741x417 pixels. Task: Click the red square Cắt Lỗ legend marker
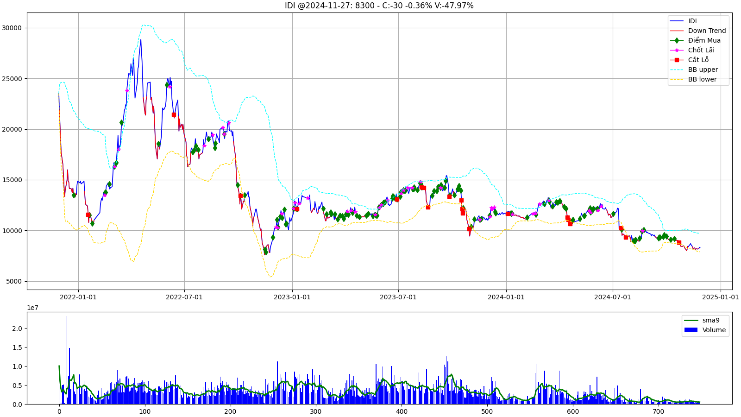click(677, 60)
